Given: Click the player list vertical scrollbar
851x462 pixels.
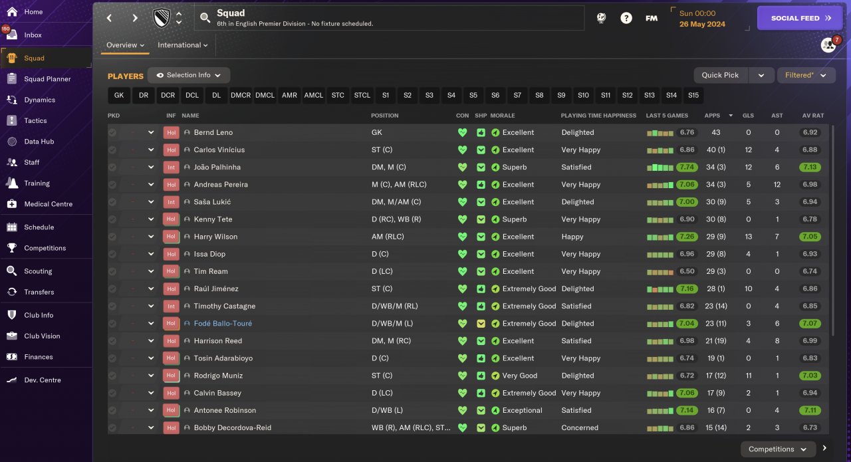Looking at the screenshot, I should coord(832,229).
